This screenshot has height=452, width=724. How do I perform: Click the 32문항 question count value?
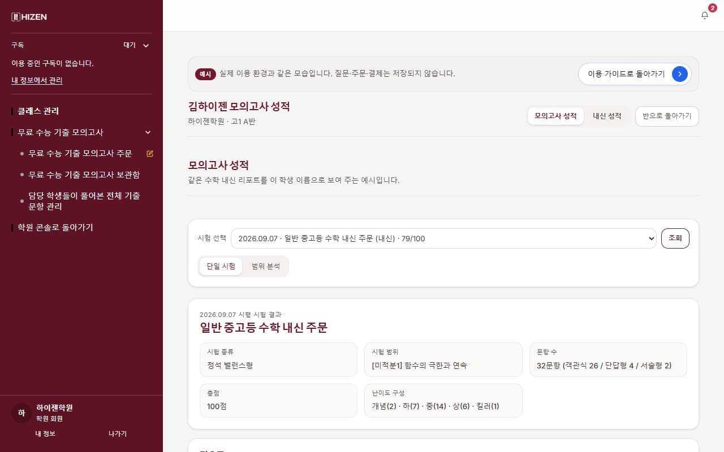tap(604, 366)
